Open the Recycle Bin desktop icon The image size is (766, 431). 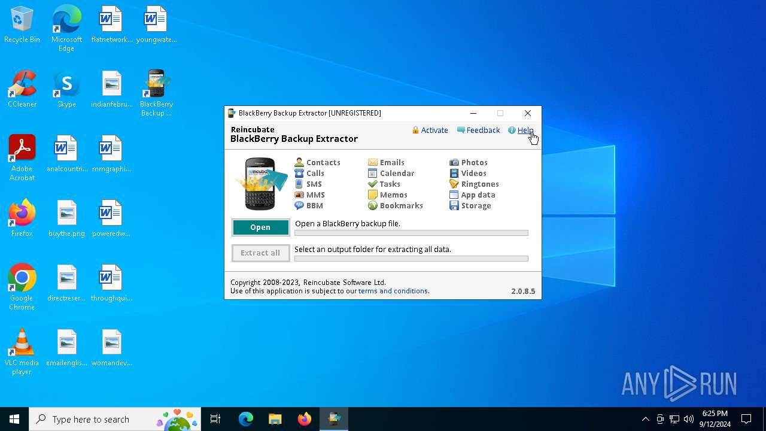pyautogui.click(x=22, y=26)
